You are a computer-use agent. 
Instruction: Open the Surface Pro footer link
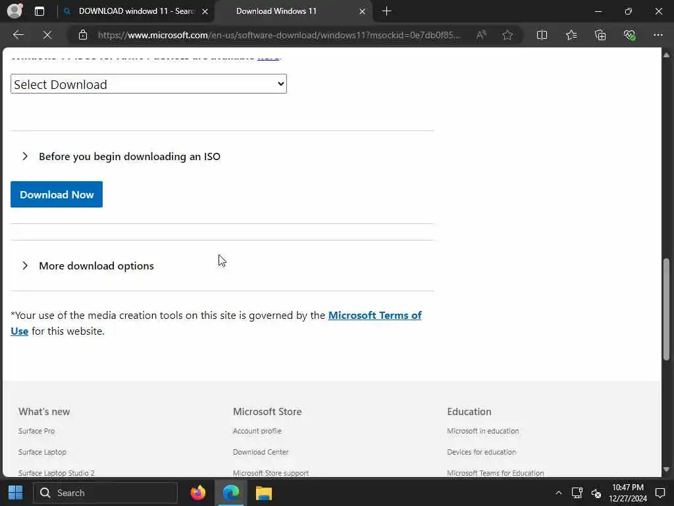(x=37, y=431)
